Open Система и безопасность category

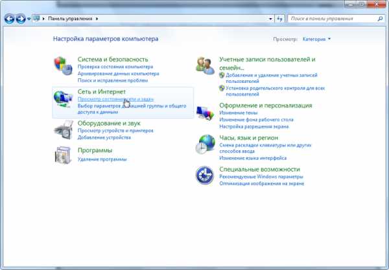113,59
